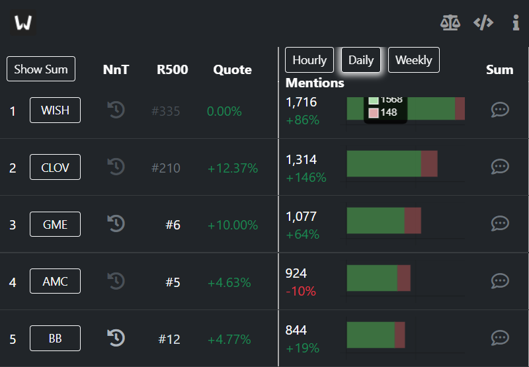Click the +10.00% quote value
The width and height of the screenshot is (529, 367).
tap(233, 225)
